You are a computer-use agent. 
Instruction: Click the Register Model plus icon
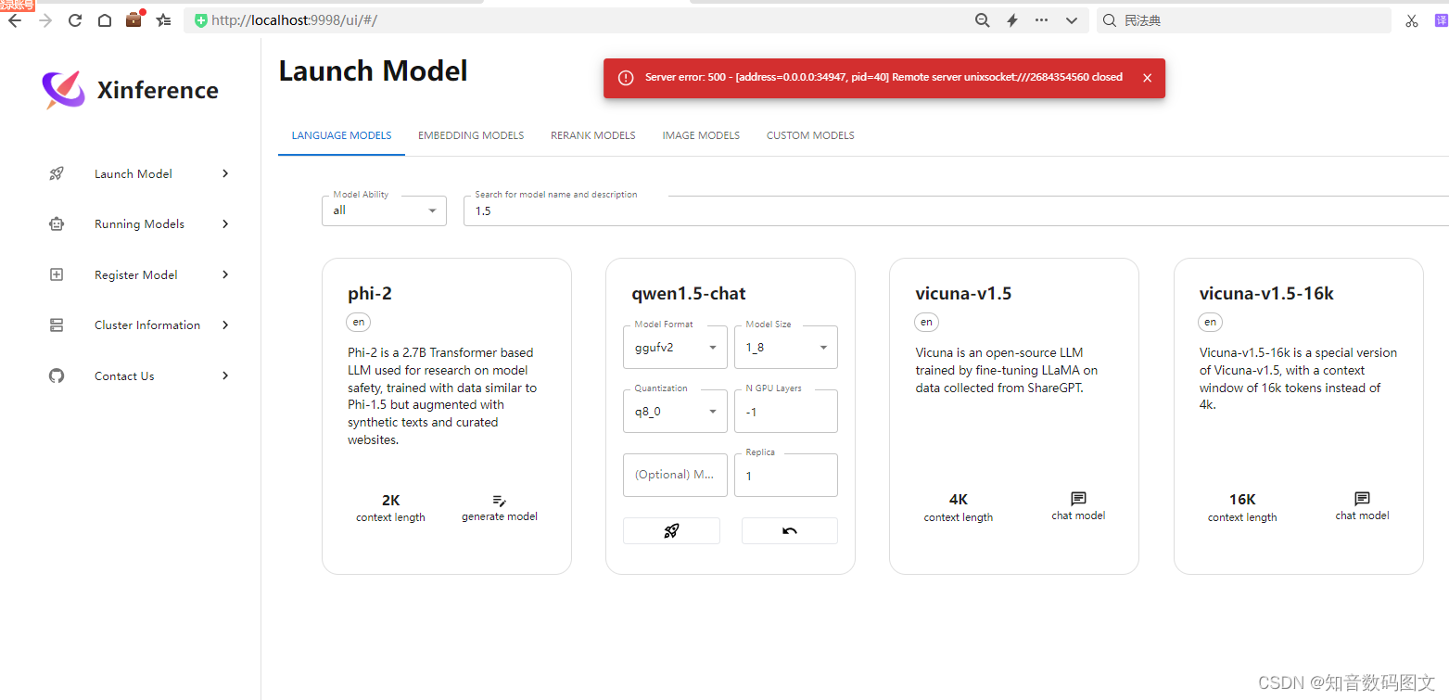click(x=57, y=274)
